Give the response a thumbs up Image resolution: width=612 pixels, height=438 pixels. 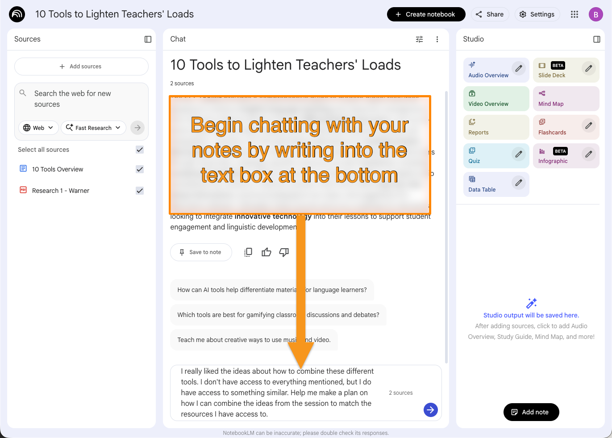pyautogui.click(x=266, y=252)
